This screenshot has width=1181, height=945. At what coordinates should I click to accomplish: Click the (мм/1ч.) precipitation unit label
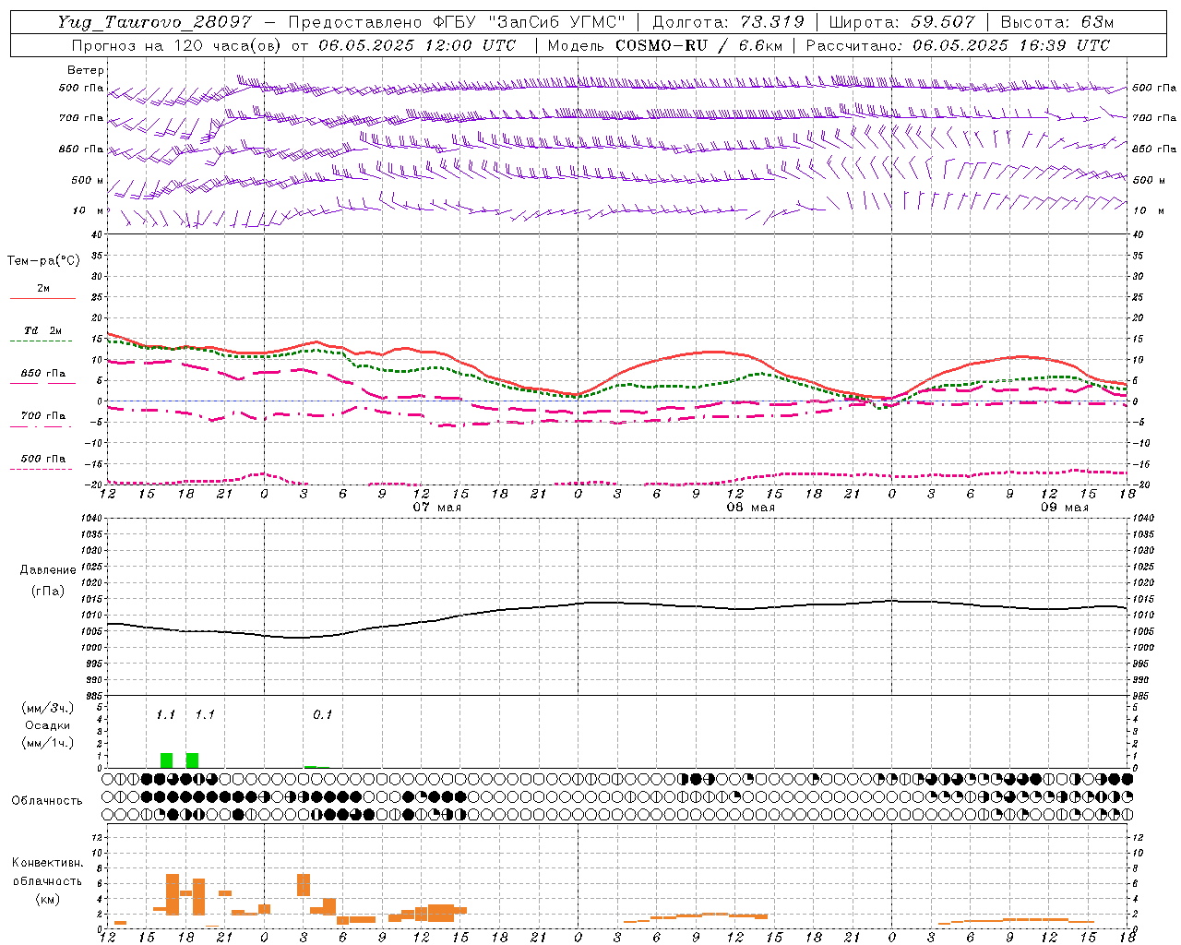pyautogui.click(x=47, y=743)
